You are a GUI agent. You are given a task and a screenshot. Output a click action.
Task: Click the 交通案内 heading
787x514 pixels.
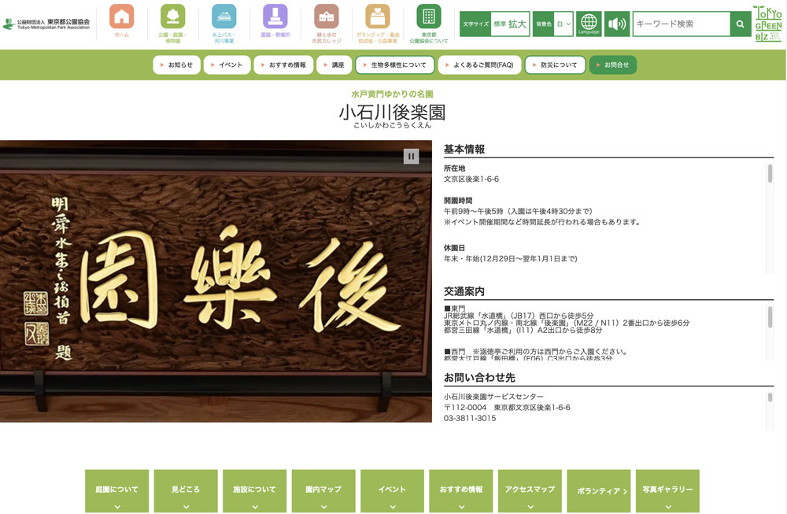click(464, 291)
